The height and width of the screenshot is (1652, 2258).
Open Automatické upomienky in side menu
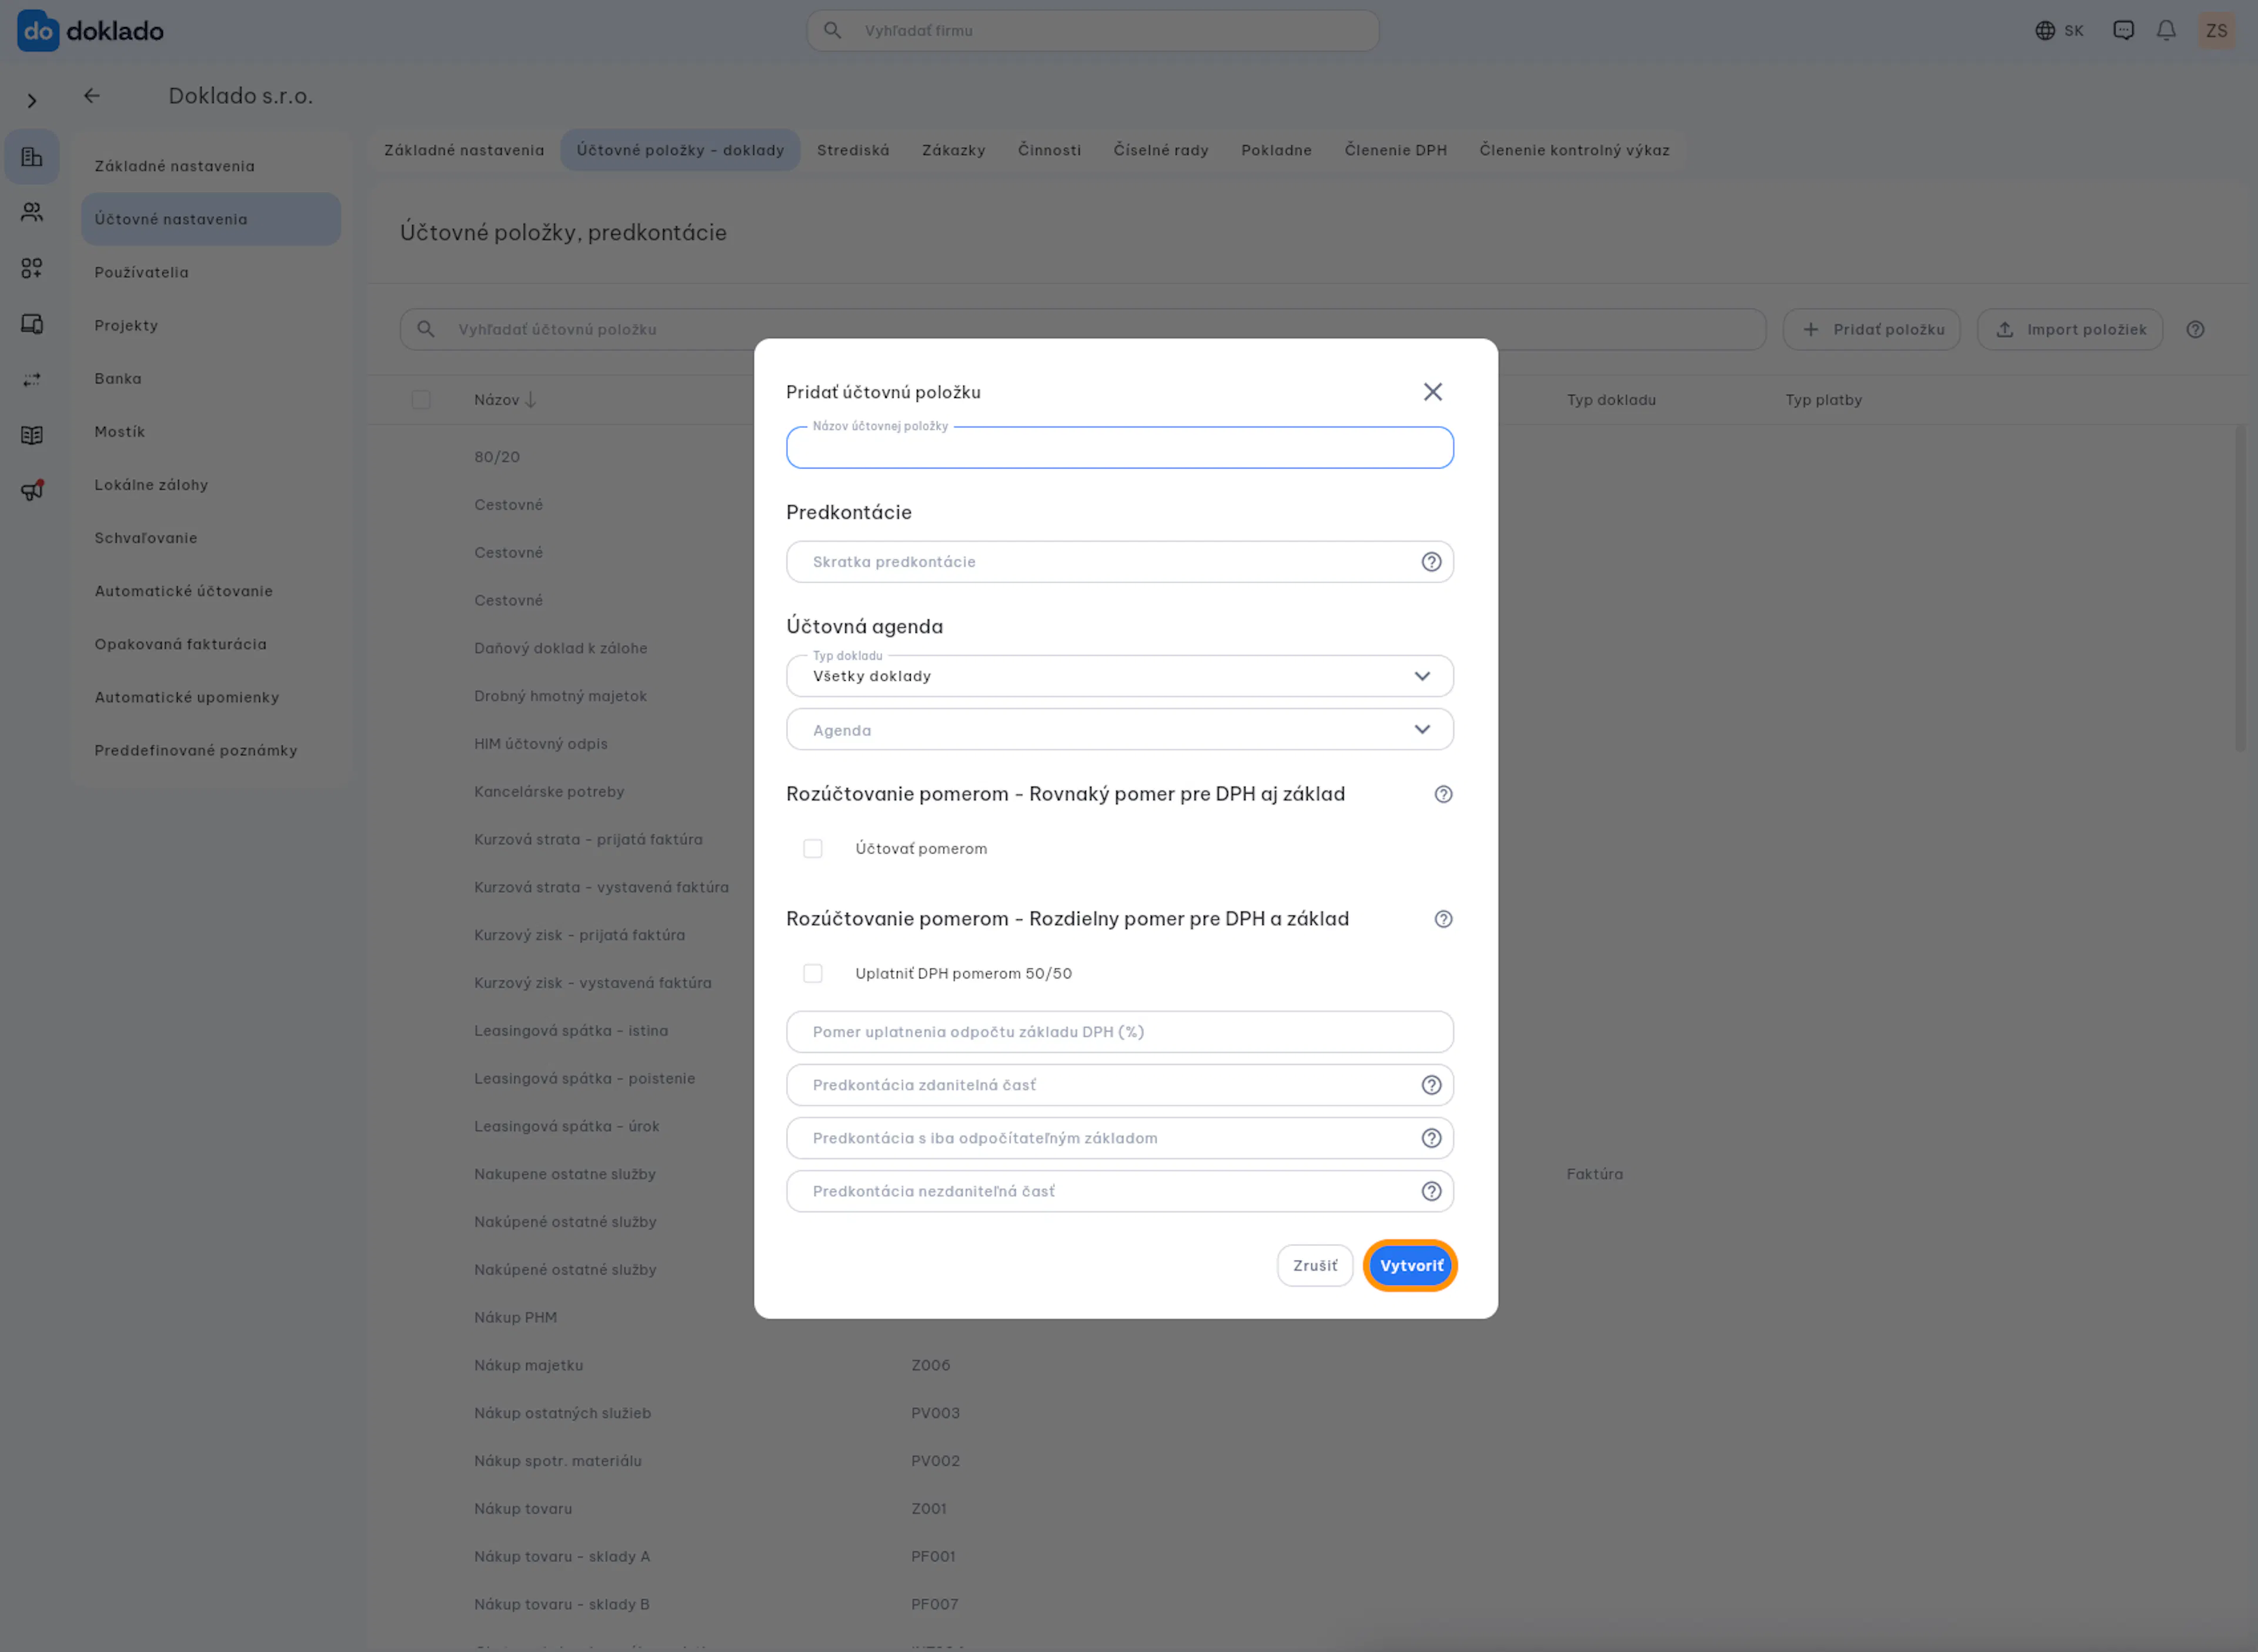[211, 697]
